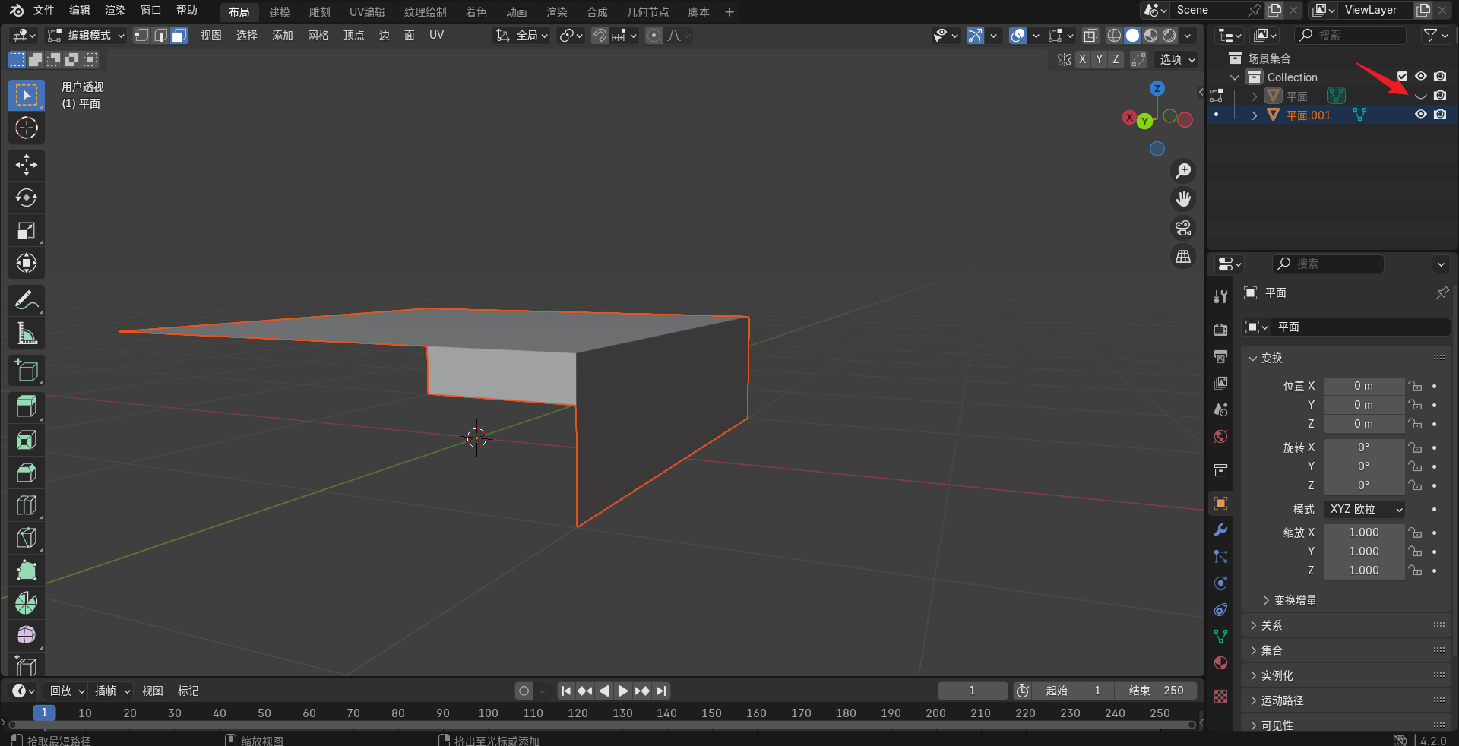Enable vertex select mode
This screenshot has width=1459, height=746.
(142, 35)
